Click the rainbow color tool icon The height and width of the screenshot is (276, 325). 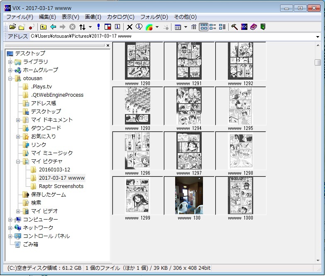point(149,27)
